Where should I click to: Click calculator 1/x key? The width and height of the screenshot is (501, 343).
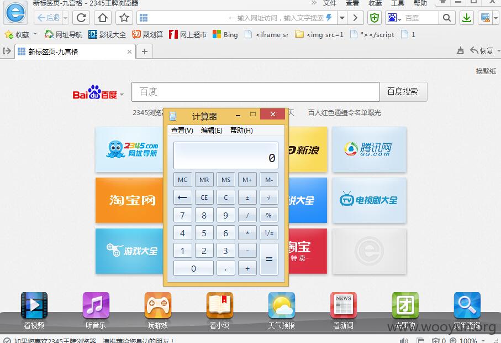[x=268, y=233]
